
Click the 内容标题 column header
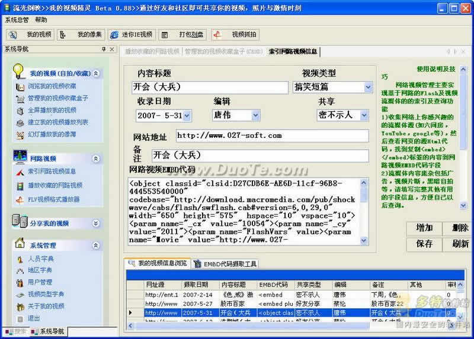click(x=238, y=285)
